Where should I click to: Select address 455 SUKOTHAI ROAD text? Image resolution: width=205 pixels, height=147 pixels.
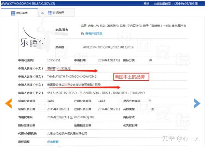pos(96,93)
